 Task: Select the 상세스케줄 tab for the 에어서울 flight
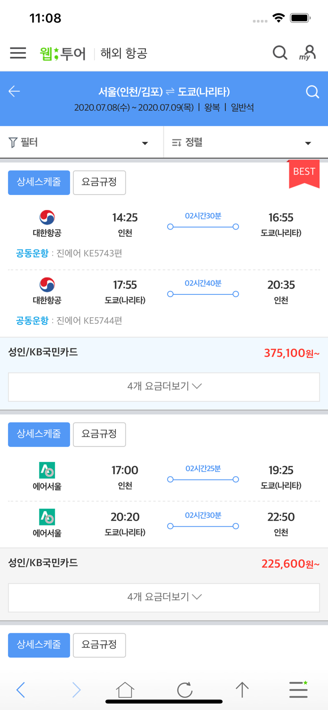(39, 434)
